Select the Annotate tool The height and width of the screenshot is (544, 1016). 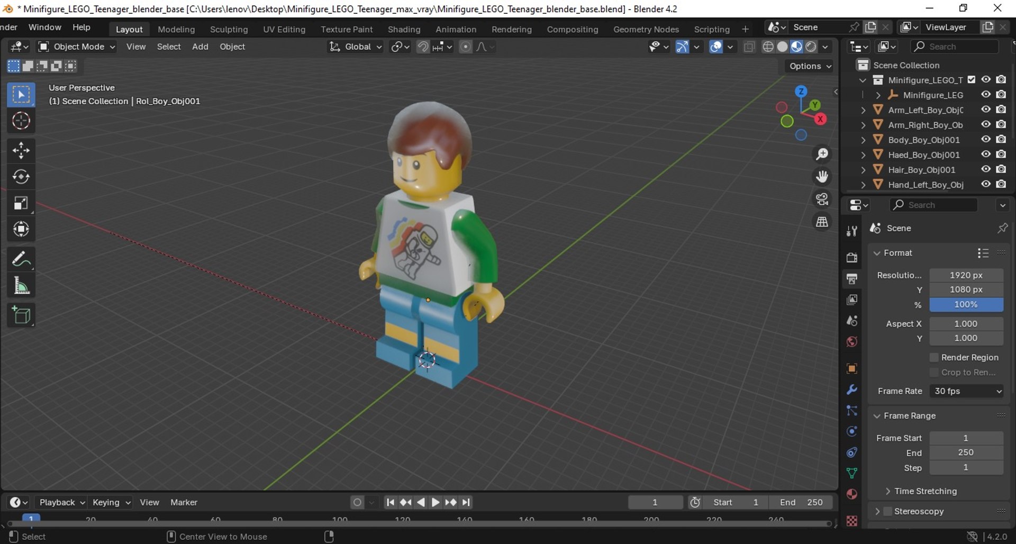tap(21, 259)
